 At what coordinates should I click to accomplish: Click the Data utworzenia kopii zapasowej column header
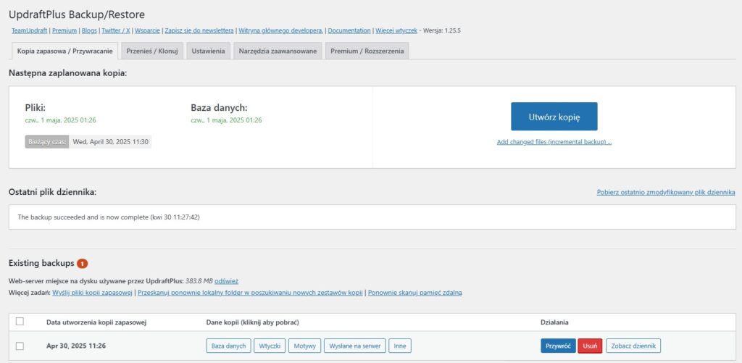point(96,322)
